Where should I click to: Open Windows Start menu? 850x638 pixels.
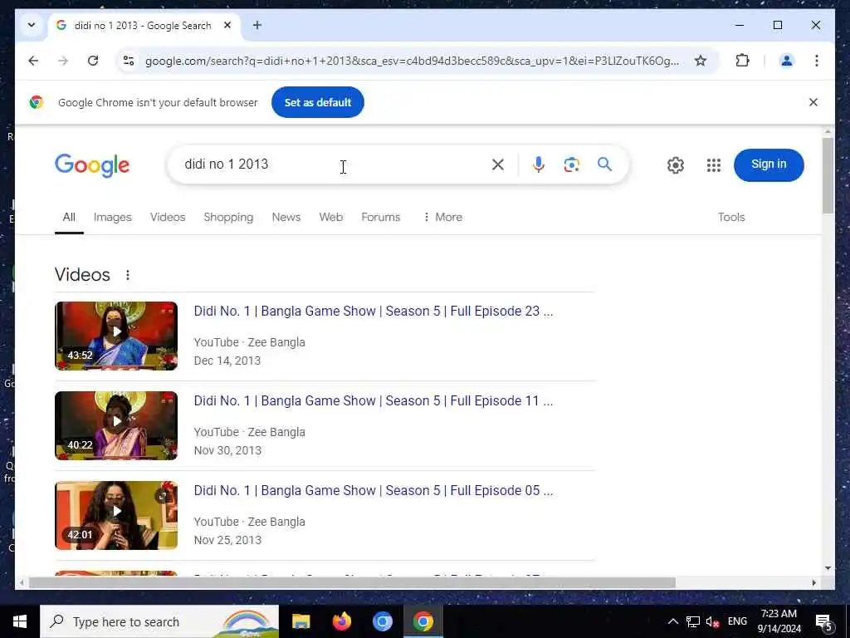20,621
